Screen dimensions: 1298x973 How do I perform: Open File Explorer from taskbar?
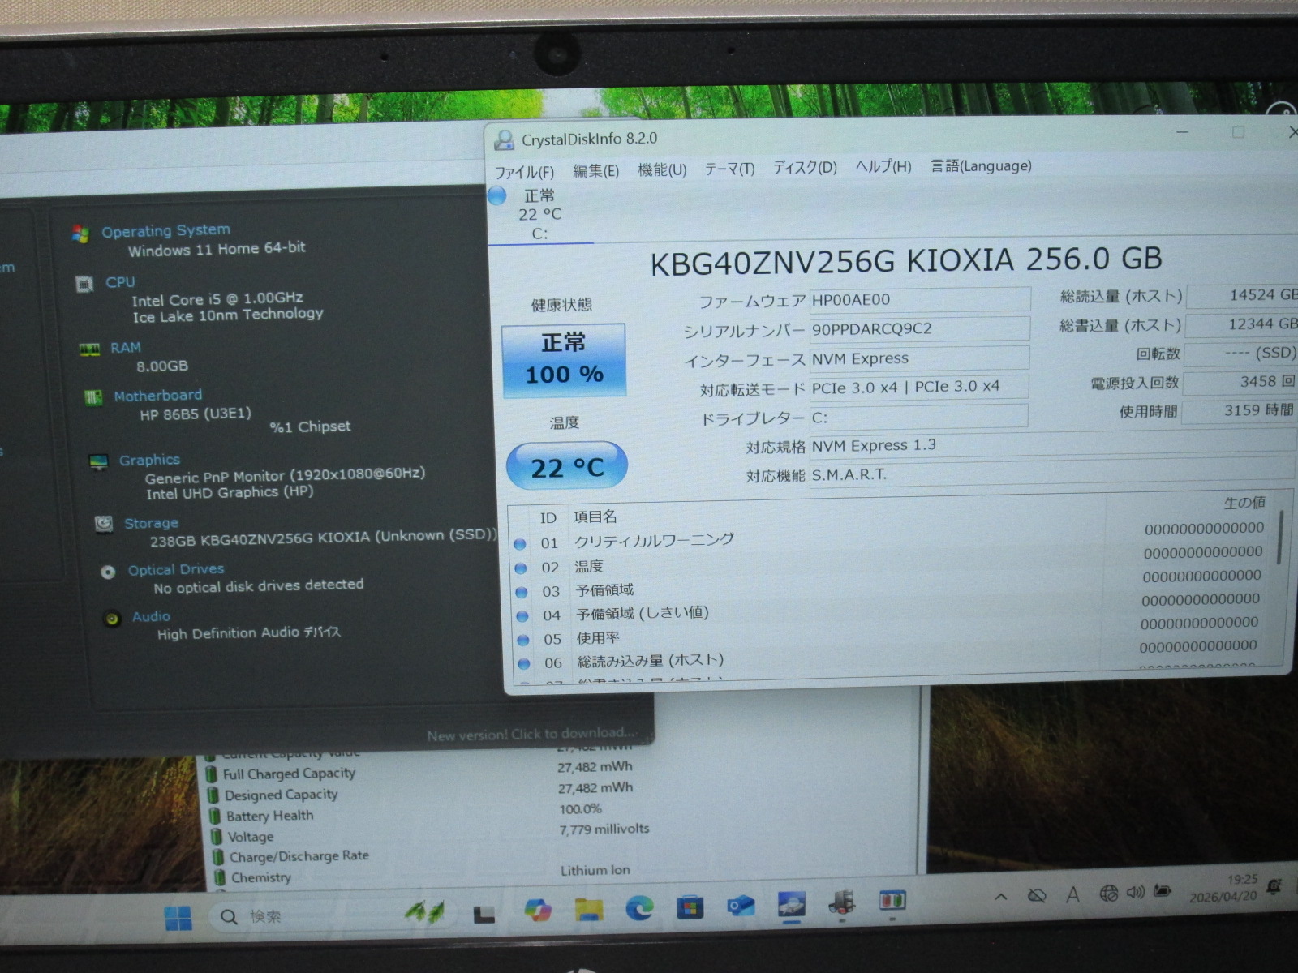(x=588, y=909)
